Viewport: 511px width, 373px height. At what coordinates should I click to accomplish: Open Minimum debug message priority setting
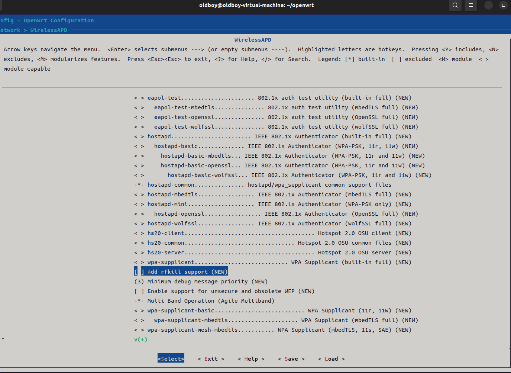(201, 282)
